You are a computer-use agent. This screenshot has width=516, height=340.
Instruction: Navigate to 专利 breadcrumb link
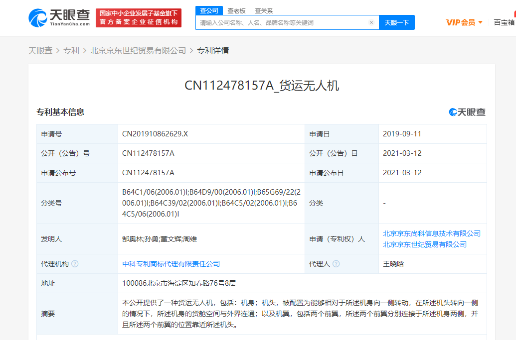pos(71,50)
